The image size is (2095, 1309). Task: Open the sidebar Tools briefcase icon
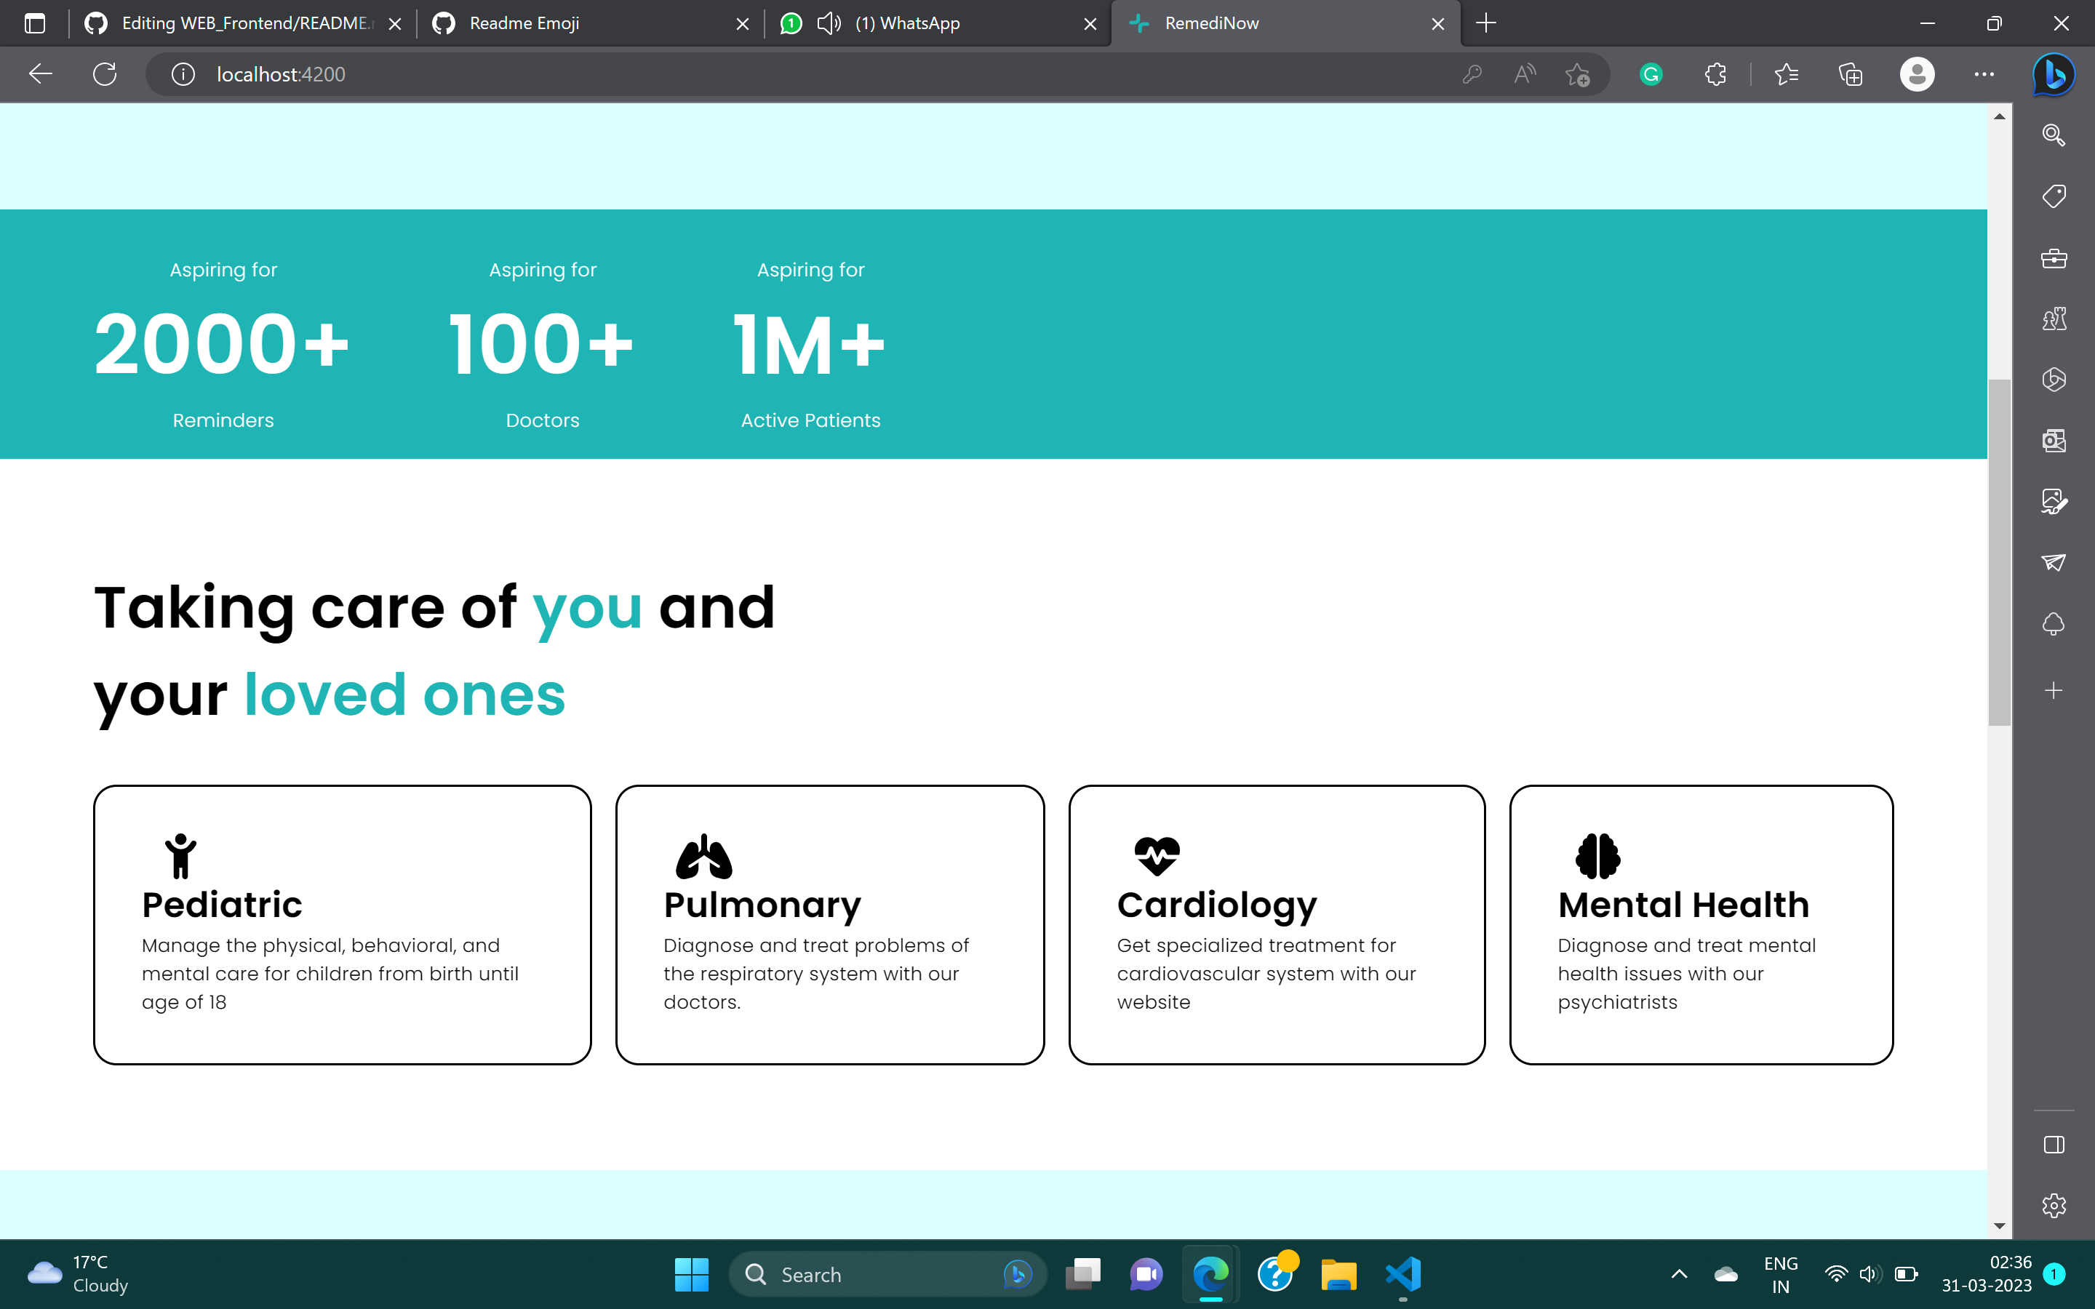(2054, 258)
